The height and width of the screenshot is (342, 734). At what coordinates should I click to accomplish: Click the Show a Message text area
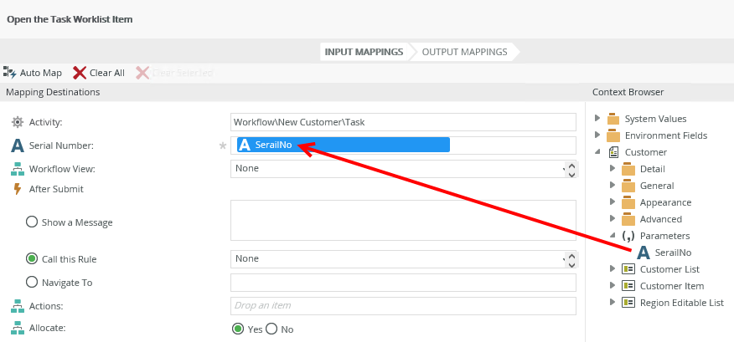click(x=403, y=221)
